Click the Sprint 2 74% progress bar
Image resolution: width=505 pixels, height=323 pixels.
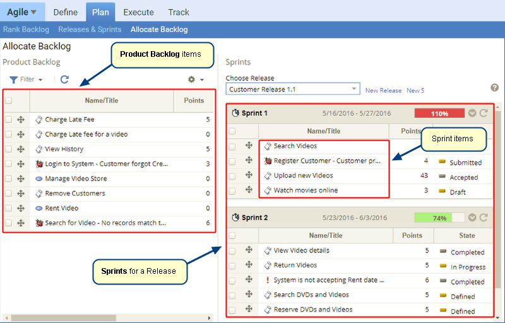click(x=439, y=218)
